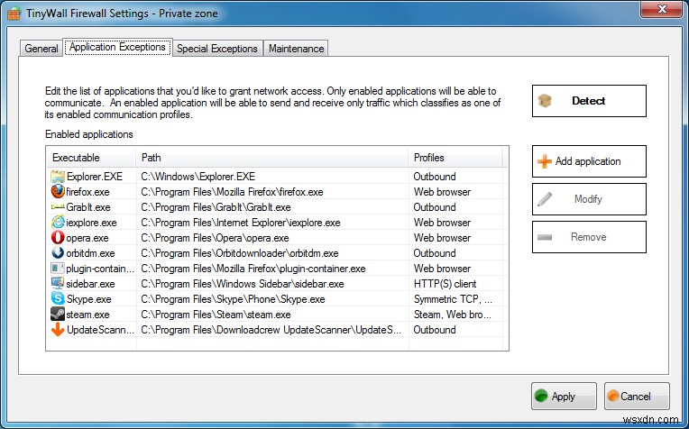Sort by the Profiles column header

point(455,157)
